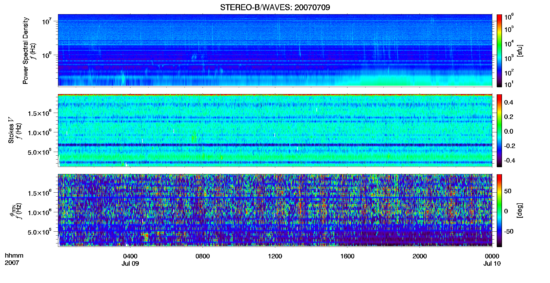Select the 10^3 value on the sfu colorbar
Viewport: 550px width, 283px height.
pos(509,58)
